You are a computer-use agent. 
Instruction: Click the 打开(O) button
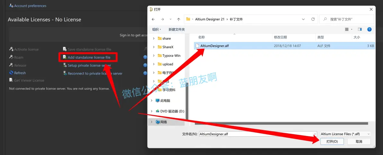coord(332,142)
